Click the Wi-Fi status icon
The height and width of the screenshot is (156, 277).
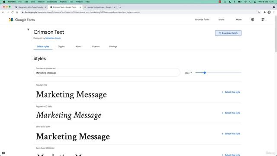[x=245, y=2]
